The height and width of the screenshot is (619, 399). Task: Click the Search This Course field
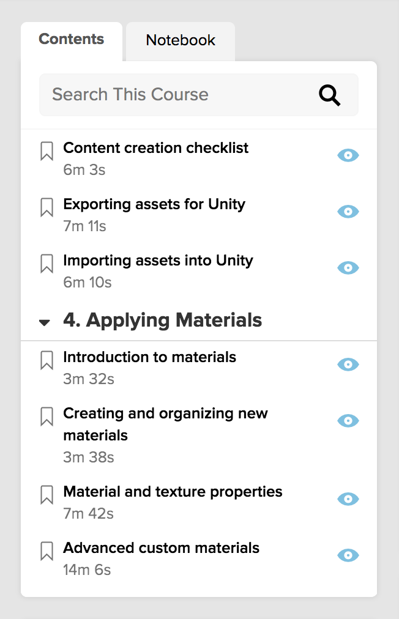tap(199, 95)
